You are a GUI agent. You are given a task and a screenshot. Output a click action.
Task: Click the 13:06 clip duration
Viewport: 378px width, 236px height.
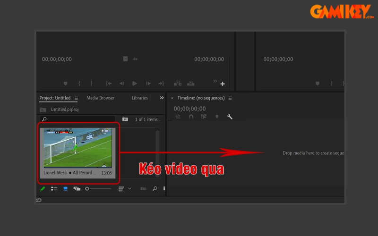pos(106,173)
